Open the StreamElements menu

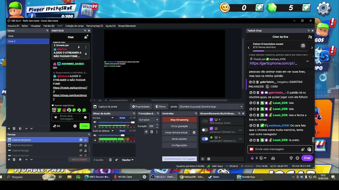(127, 26)
